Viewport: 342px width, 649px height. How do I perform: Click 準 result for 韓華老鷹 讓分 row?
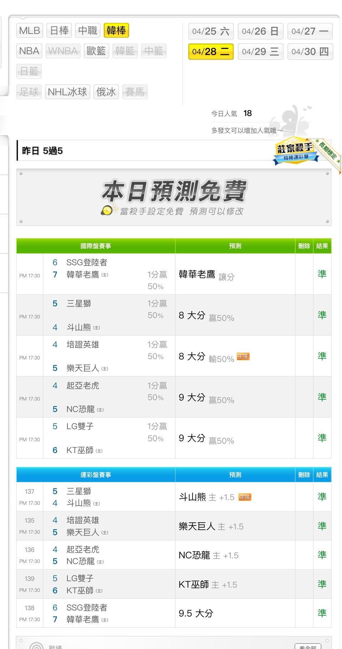(322, 274)
